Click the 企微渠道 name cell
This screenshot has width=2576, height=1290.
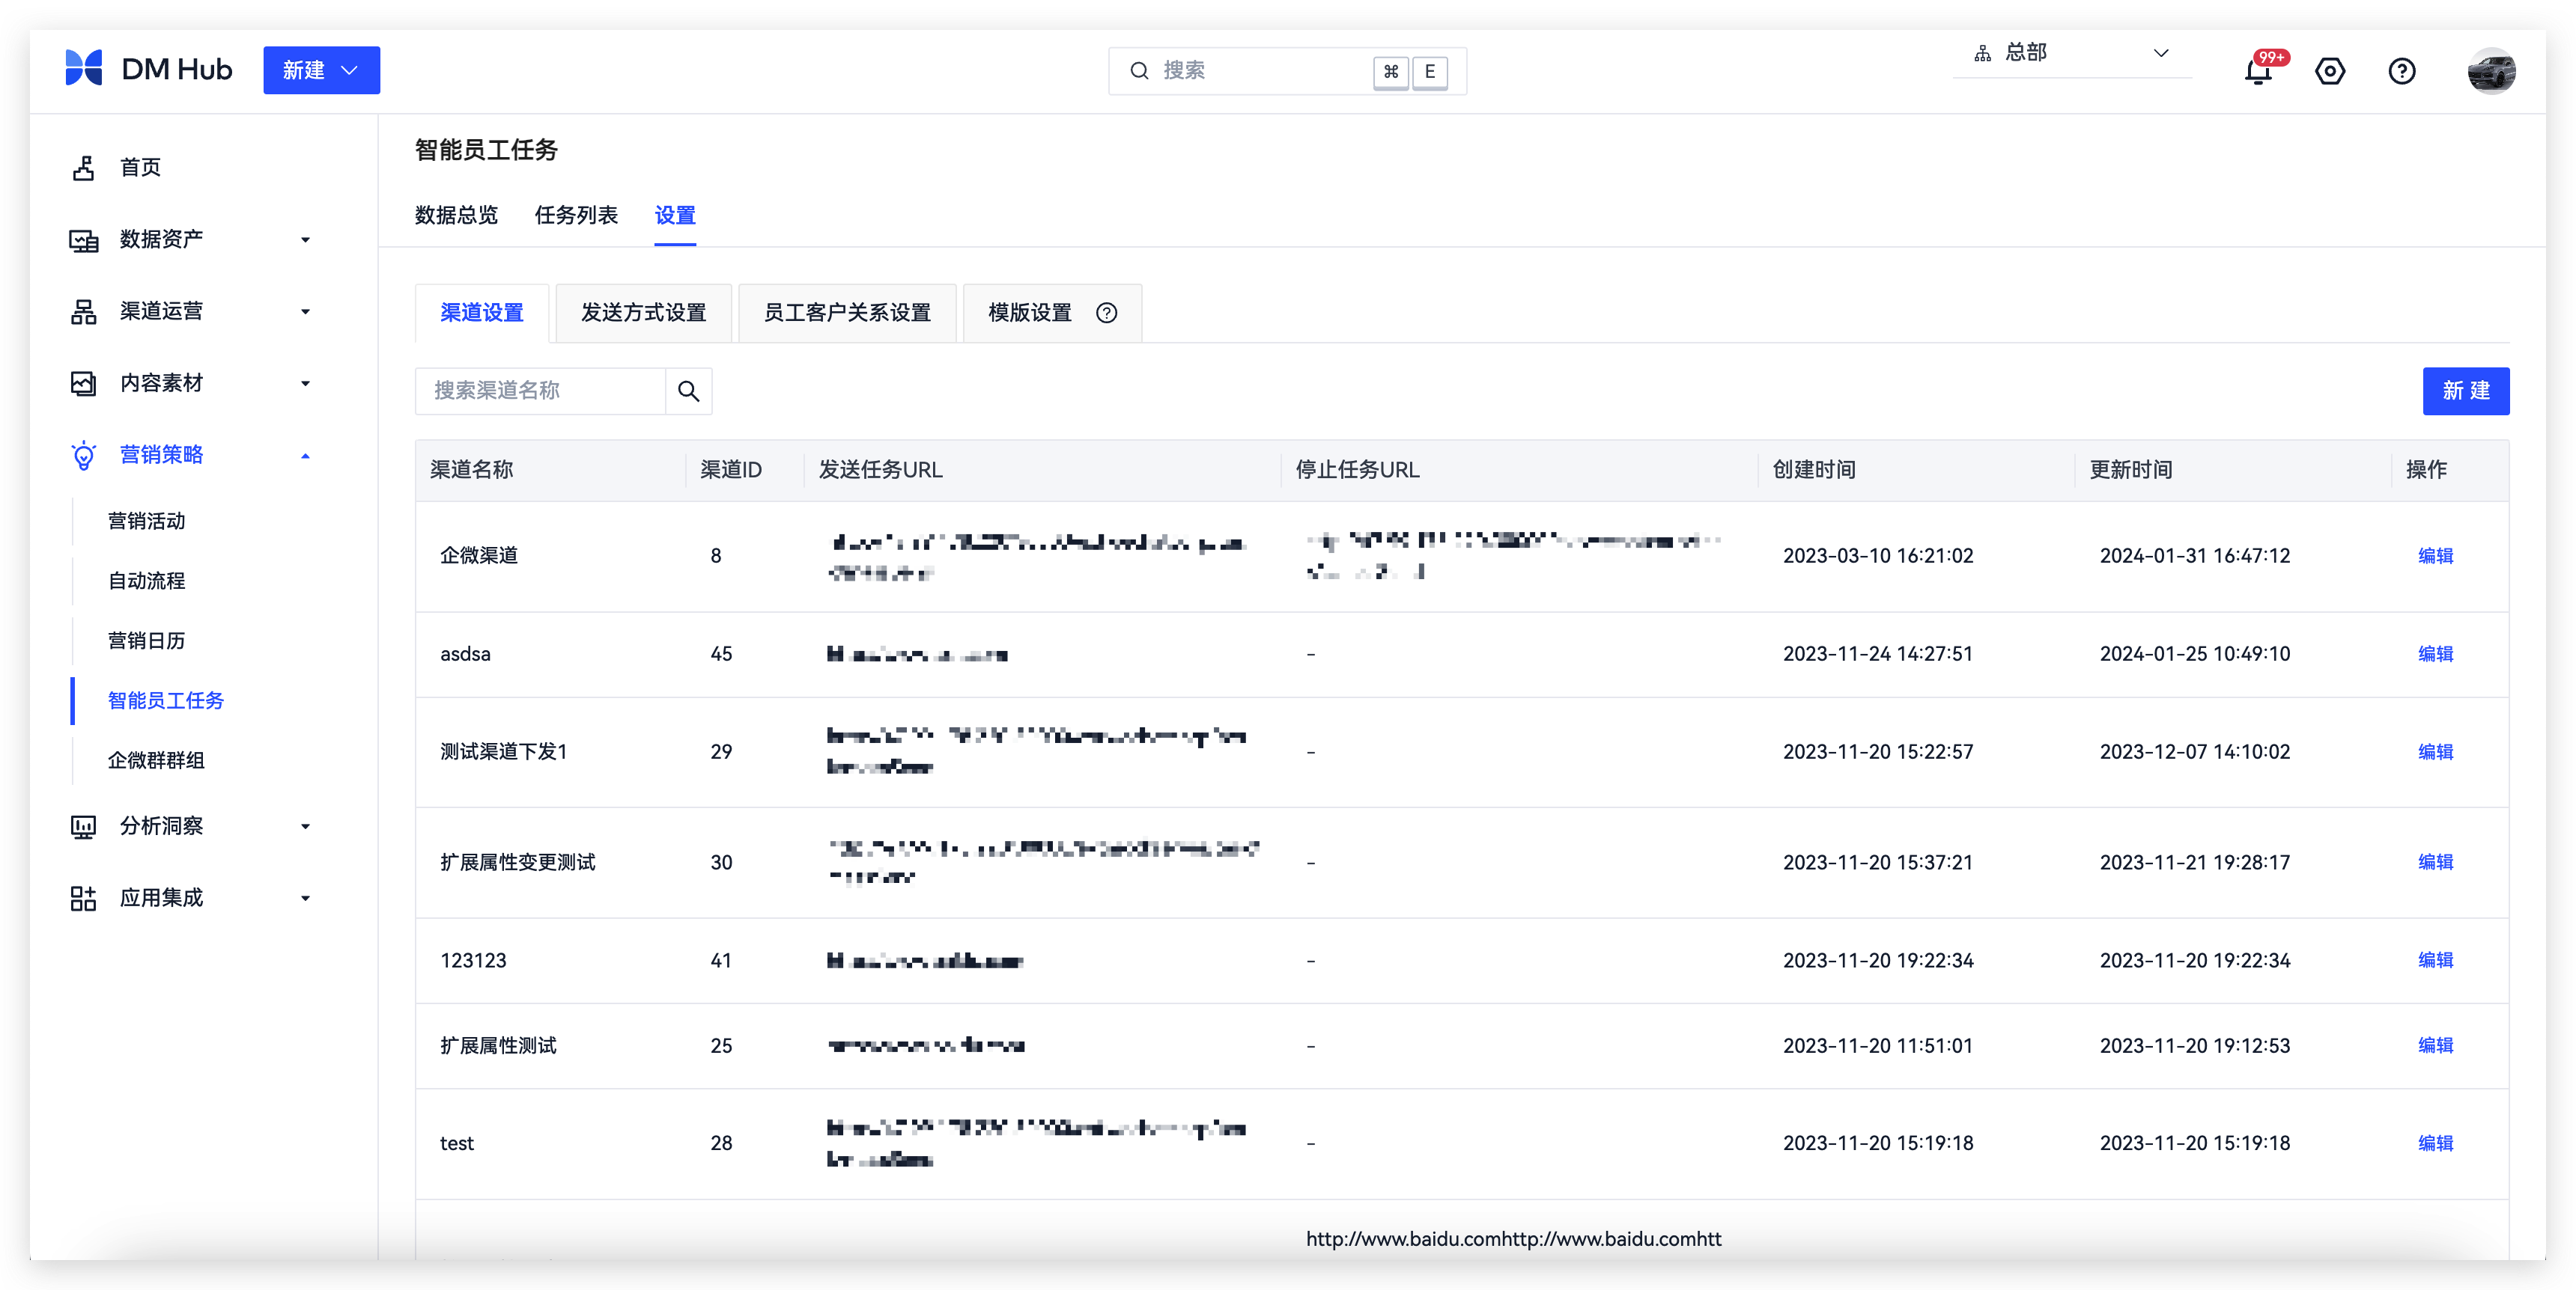coord(479,555)
